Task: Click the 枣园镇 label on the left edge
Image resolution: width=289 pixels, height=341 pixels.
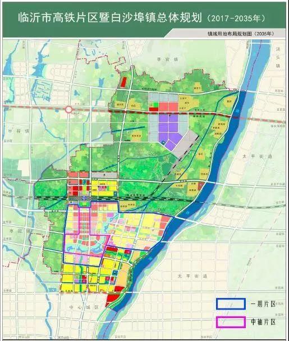Action: point(19,231)
